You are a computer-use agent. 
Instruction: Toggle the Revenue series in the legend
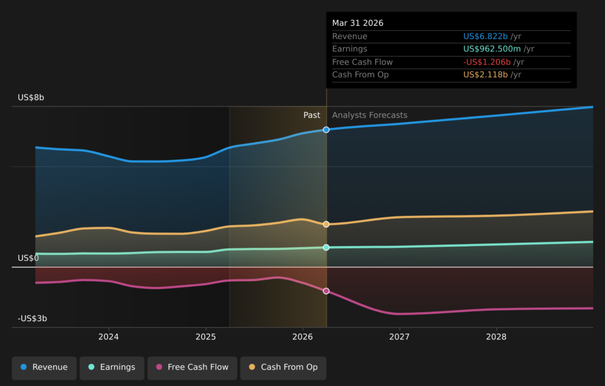point(44,368)
